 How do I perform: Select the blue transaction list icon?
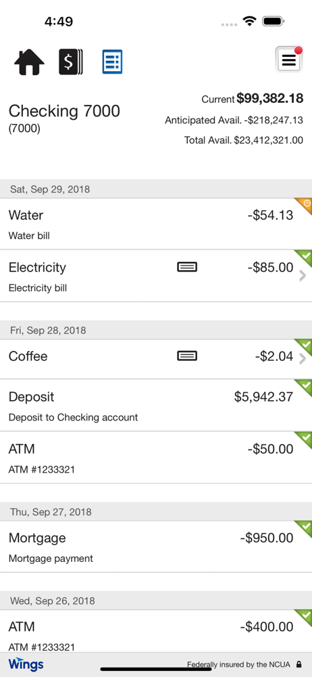pos(113,62)
